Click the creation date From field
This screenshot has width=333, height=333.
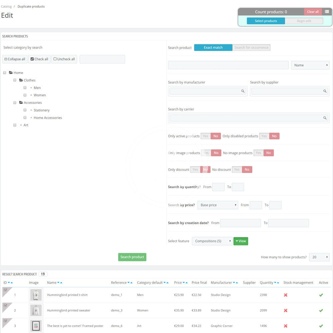click(x=240, y=223)
